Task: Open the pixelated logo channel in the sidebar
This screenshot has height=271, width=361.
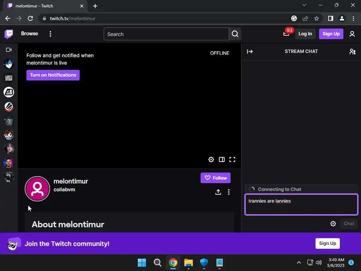Action: pyautogui.click(x=9, y=78)
